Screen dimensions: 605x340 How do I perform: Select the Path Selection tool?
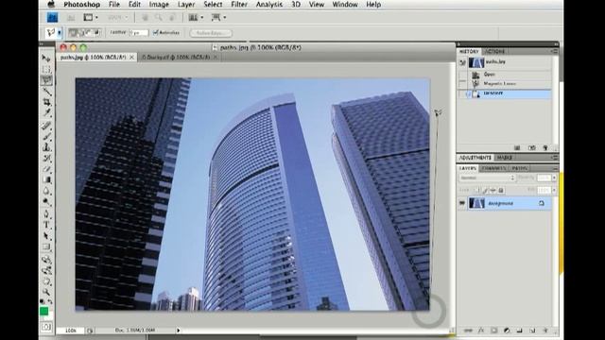coord(46,235)
